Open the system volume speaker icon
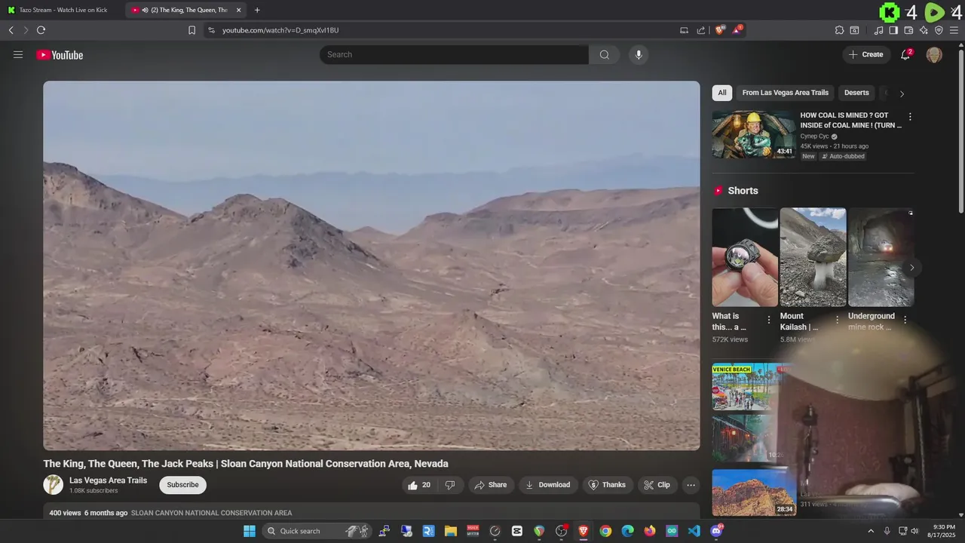Screen dimensions: 965x543 [914, 531]
